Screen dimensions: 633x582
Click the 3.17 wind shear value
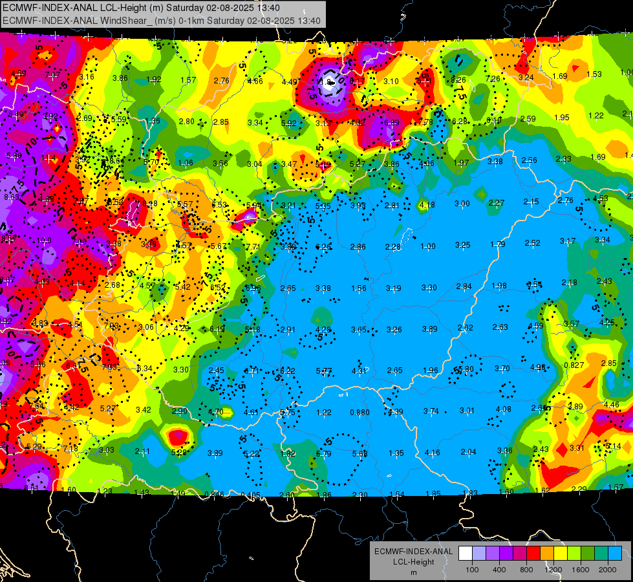point(568,241)
